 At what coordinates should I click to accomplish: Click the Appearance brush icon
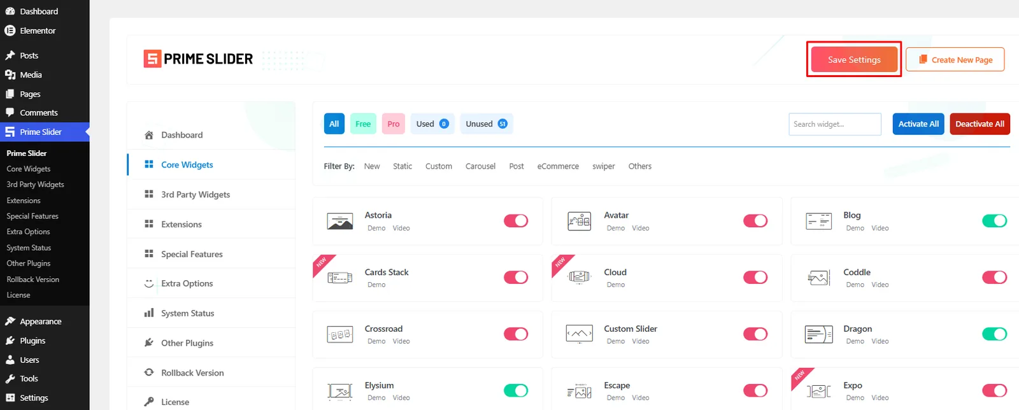10,322
